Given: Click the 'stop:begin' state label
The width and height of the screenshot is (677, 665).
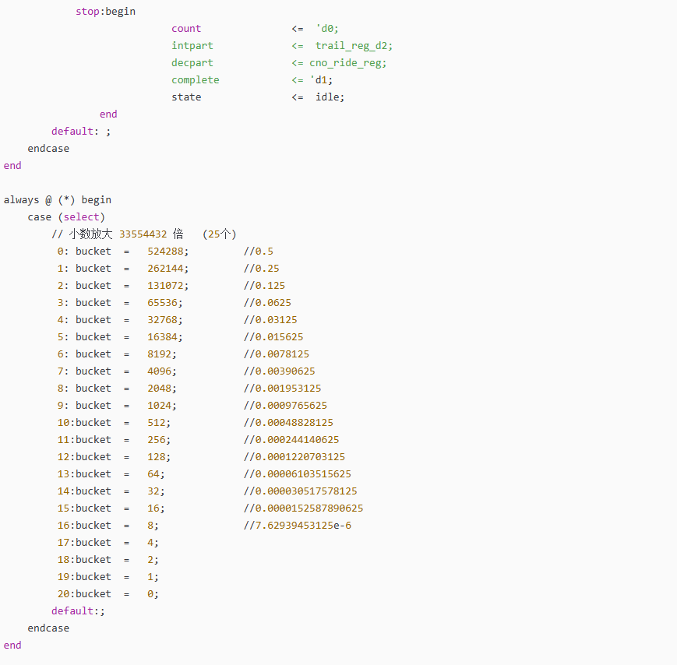Looking at the screenshot, I should click(105, 12).
